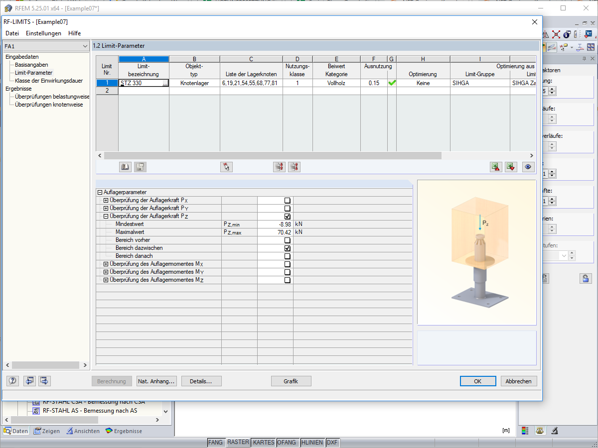Select the pick support nodes pointer icon
This screenshot has height=448, width=598.
[x=226, y=167]
